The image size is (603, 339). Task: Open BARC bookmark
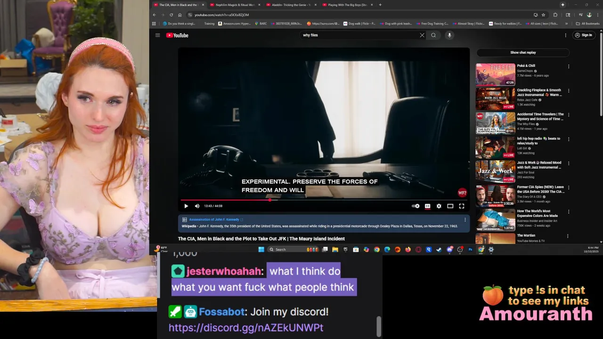(x=261, y=24)
